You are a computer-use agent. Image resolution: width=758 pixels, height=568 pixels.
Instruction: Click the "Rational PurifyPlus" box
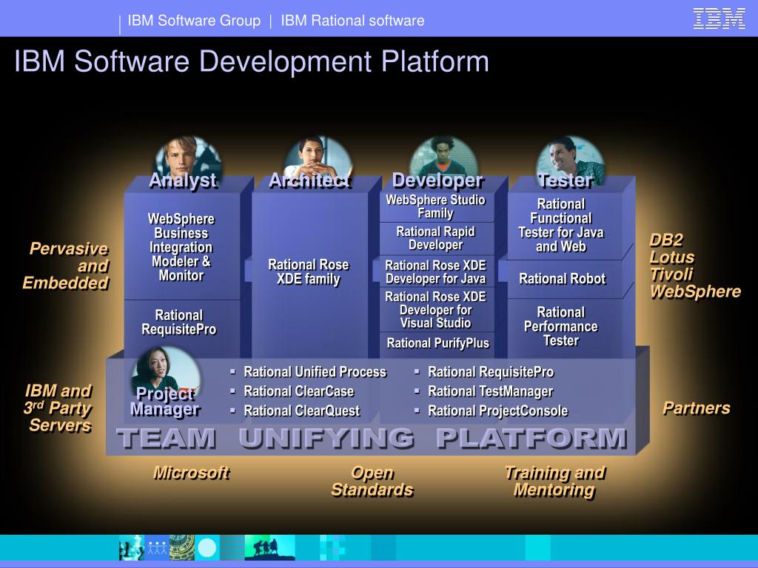pyautogui.click(x=438, y=343)
